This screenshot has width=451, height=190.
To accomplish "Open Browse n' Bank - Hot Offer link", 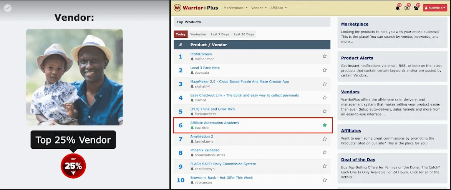I will (x=222, y=178).
